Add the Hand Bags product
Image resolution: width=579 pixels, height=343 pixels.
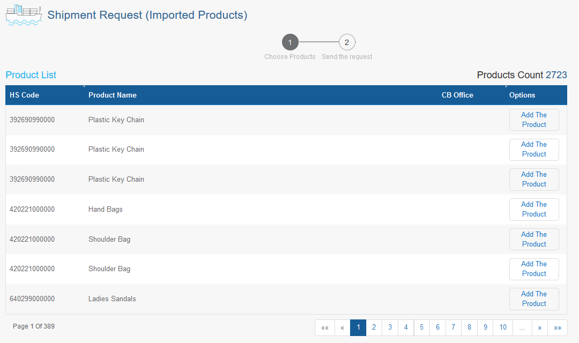click(534, 210)
